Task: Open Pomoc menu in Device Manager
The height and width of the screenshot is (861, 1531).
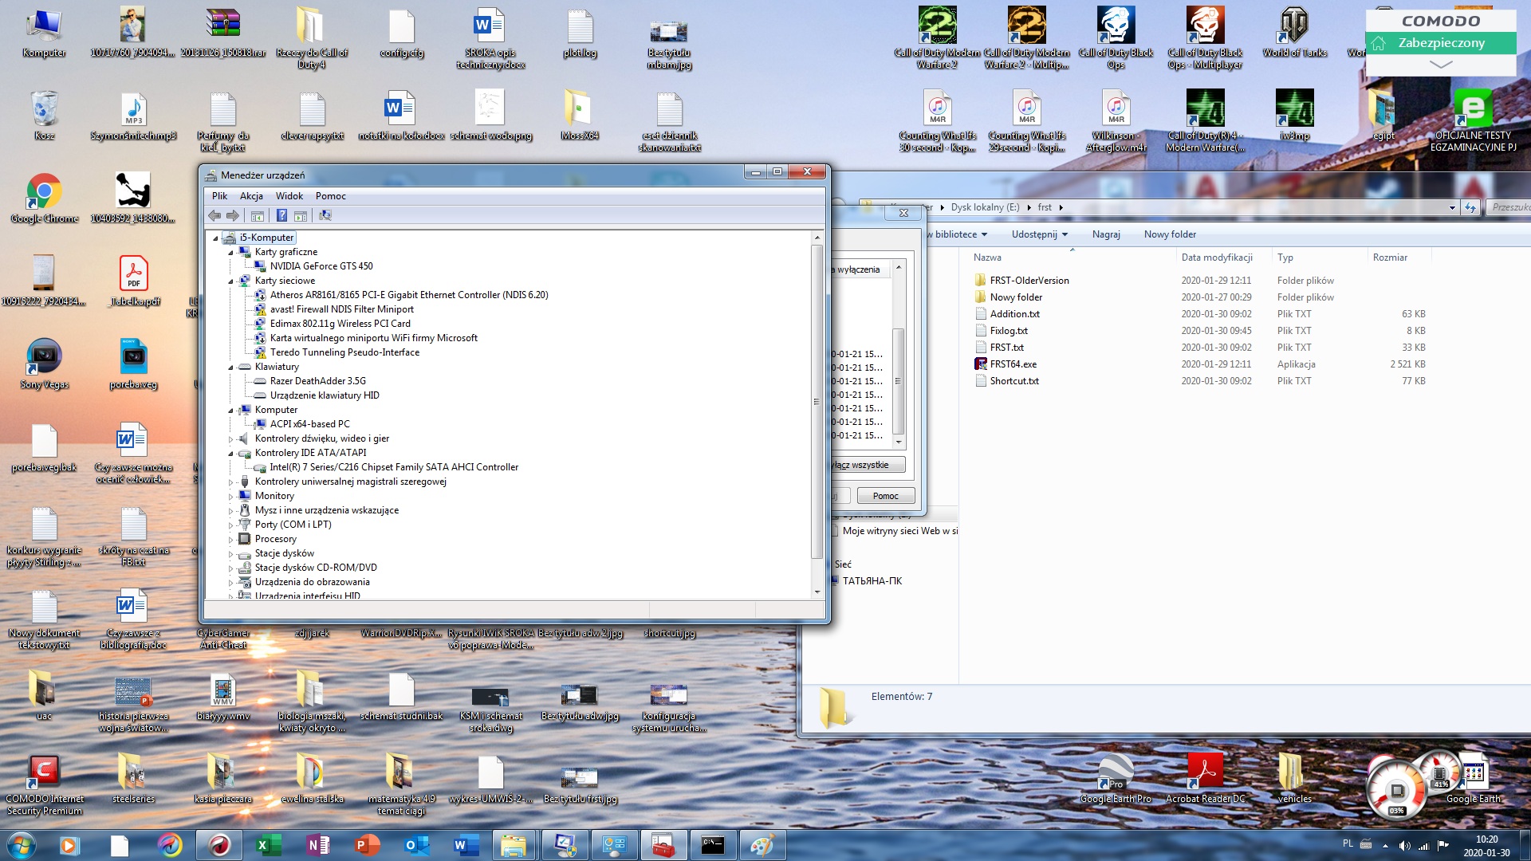Action: tap(331, 196)
